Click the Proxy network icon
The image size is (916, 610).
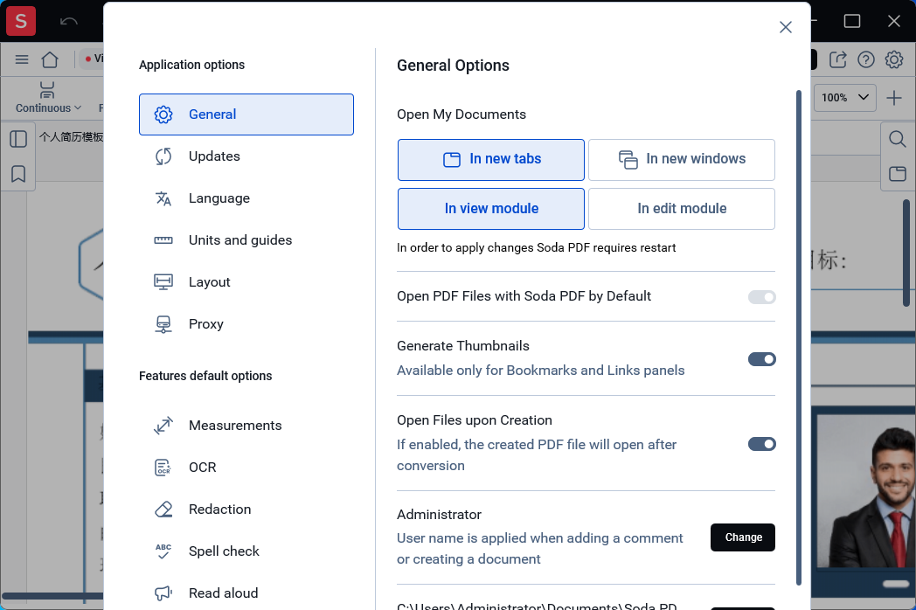(x=163, y=324)
